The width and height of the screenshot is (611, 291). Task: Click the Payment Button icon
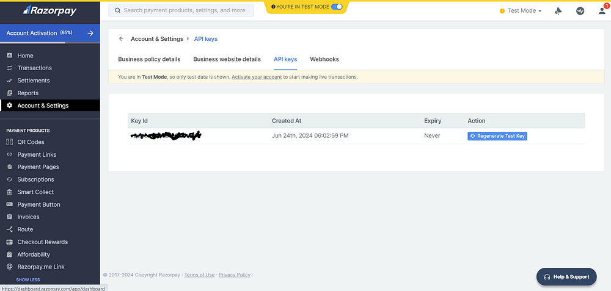10,204
